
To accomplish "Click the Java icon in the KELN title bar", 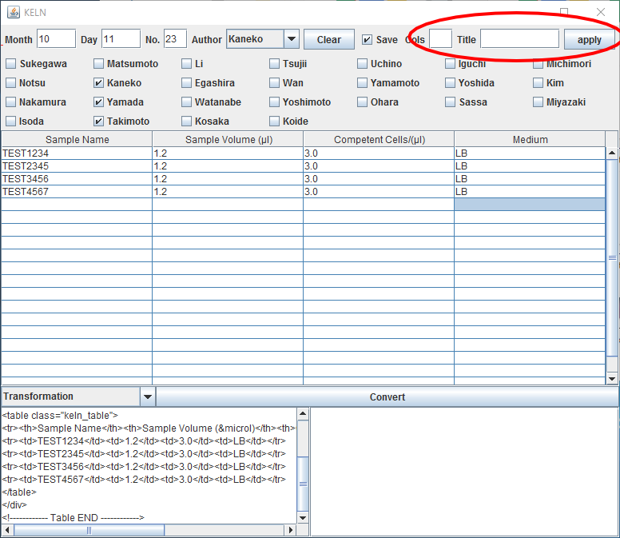I will (x=14, y=12).
